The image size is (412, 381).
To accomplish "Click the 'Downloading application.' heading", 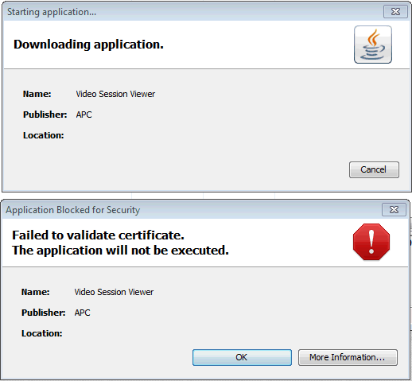I will (88, 45).
